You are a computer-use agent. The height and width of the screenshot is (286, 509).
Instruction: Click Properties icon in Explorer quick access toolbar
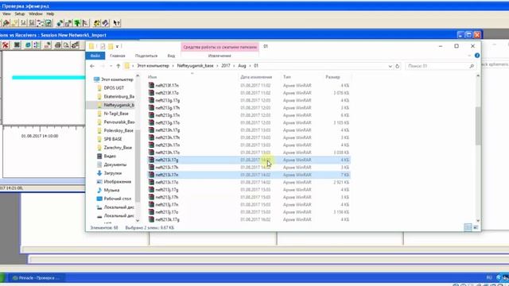click(x=103, y=46)
